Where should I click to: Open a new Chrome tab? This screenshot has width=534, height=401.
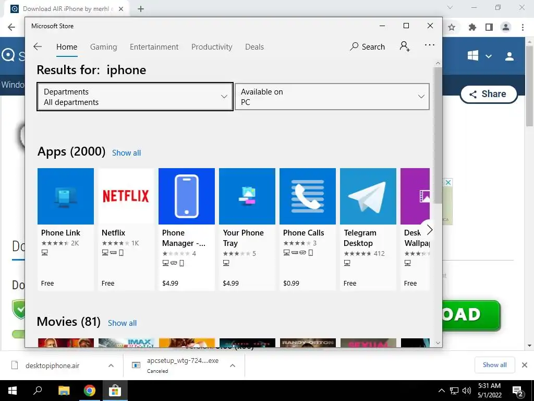click(141, 9)
